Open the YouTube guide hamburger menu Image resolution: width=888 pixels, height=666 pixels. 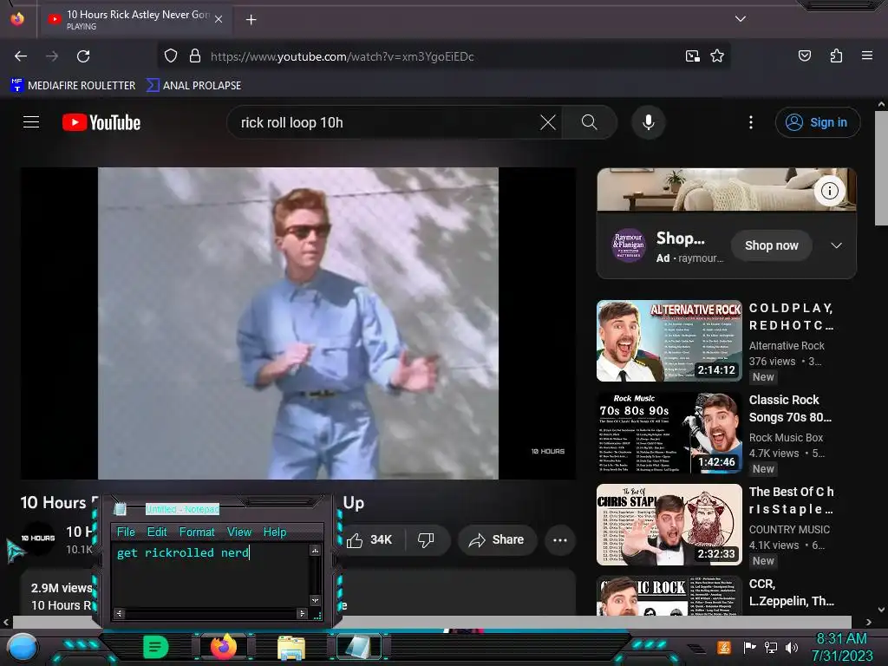click(x=31, y=122)
